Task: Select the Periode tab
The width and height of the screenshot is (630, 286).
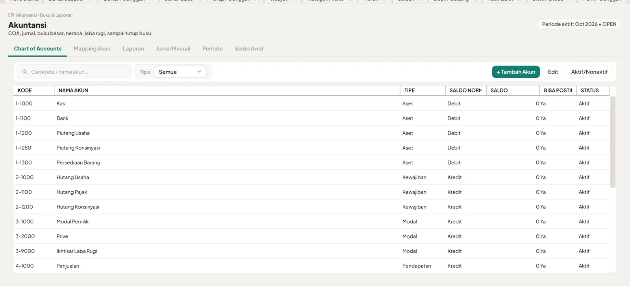Action: (213, 49)
